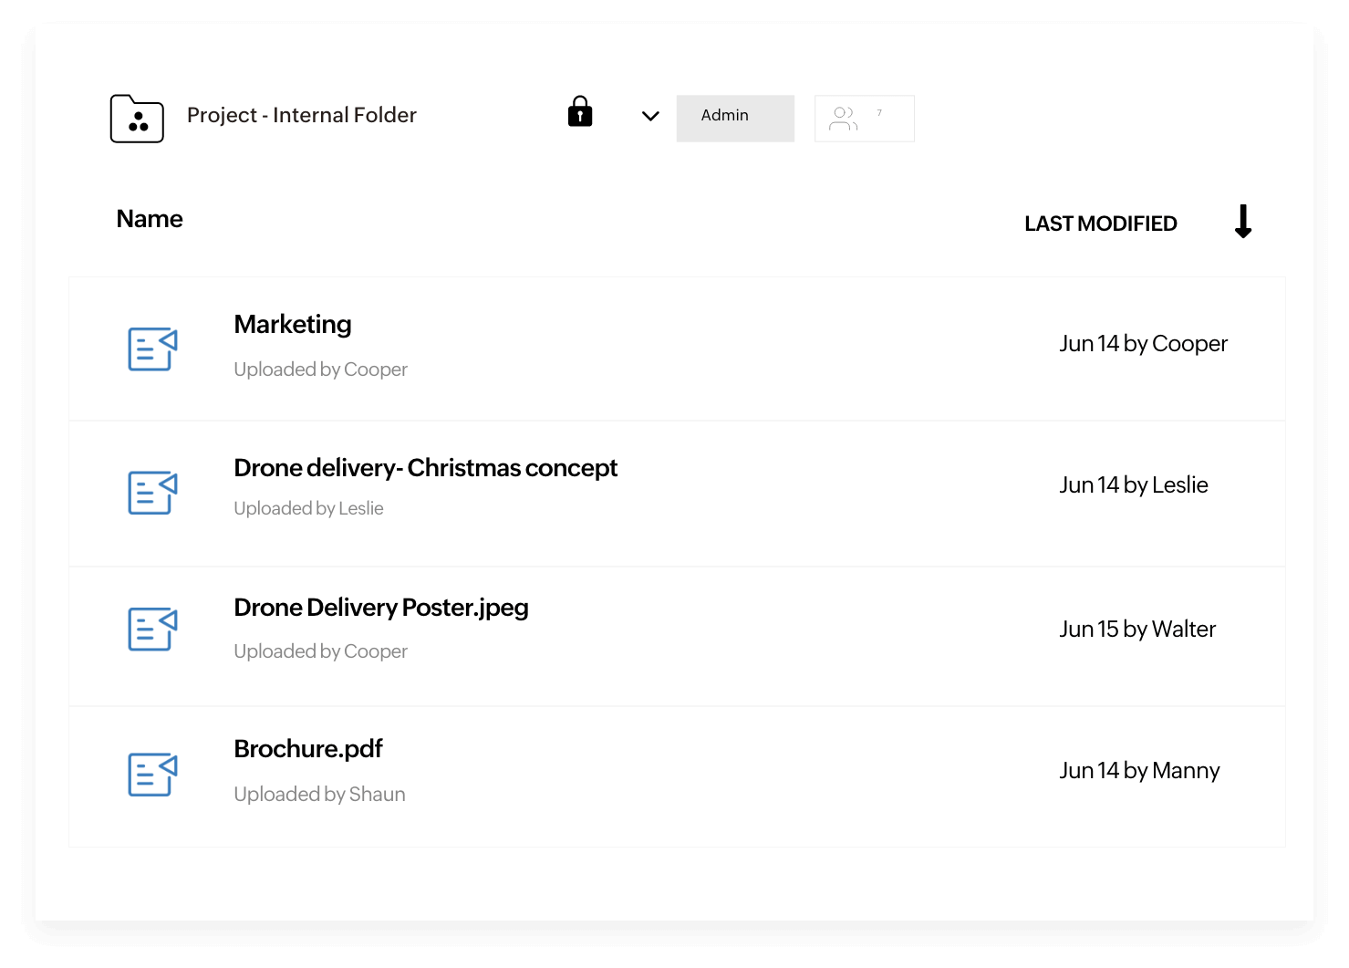Click the Drone delivery- Christmas concept file icon
Screen dimensions: 1349x968
pyautogui.click(x=152, y=493)
